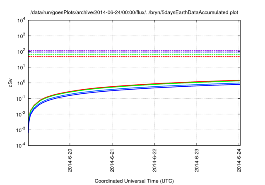Click the y-axis label 10^-4
This screenshot has height=185, width=265.
tap(21, 145)
